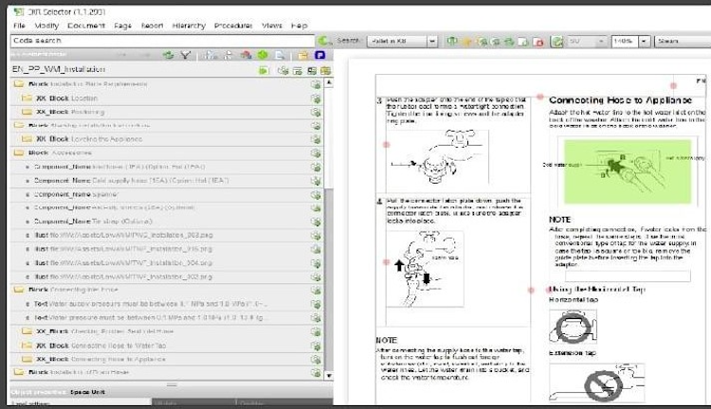
Task: Click the step 4 connector latch illustration
Action: click(x=425, y=268)
